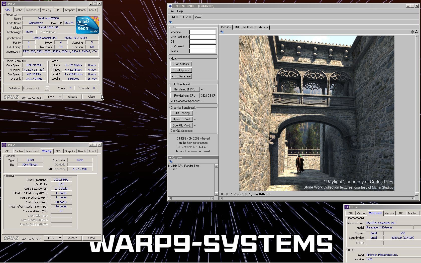Click the pin icon below Pictures tab
The image size is (421, 263).
tap(222, 32)
